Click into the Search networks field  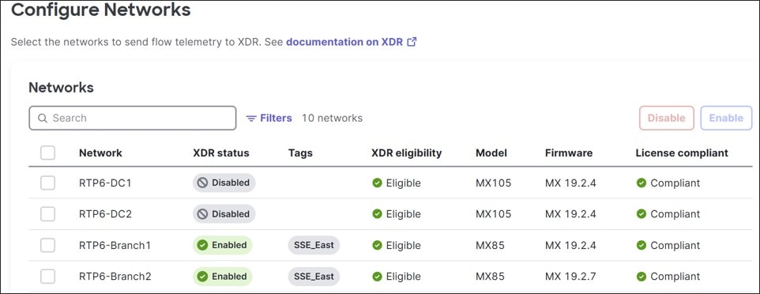tap(132, 118)
